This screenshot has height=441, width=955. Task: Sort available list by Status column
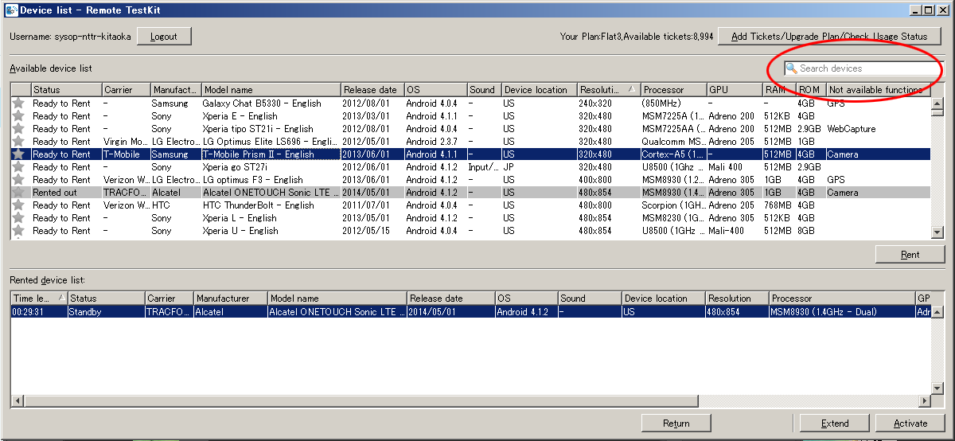(x=67, y=90)
